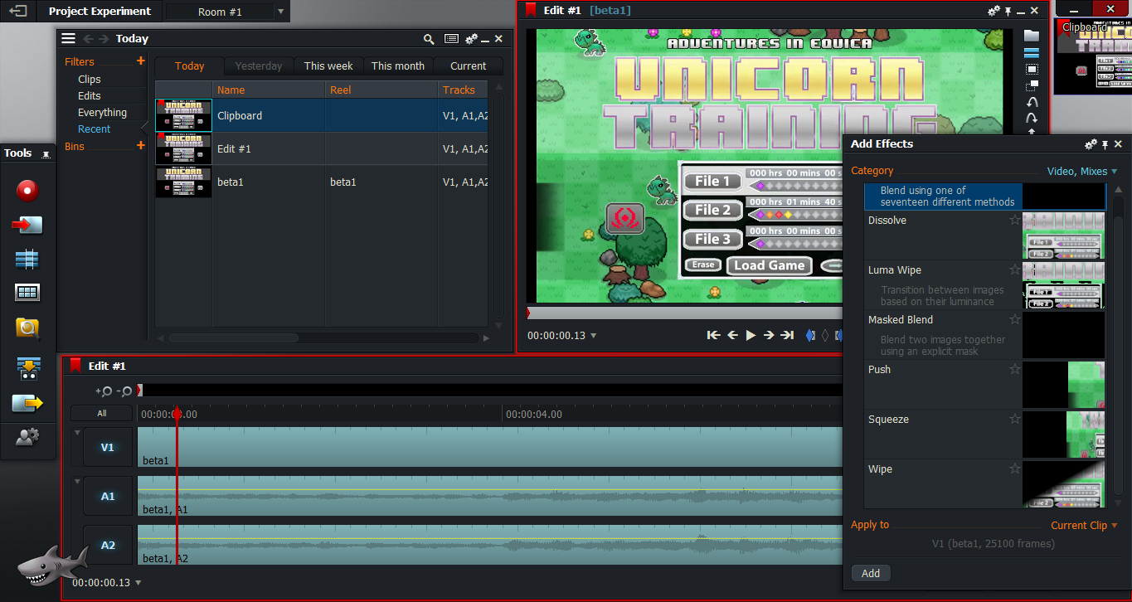This screenshot has width=1132, height=602.
Task: Open the Search tool in Tools
Action: click(x=27, y=329)
